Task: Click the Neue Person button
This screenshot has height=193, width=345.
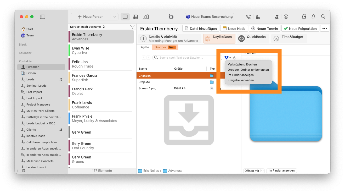Action: point(91,17)
